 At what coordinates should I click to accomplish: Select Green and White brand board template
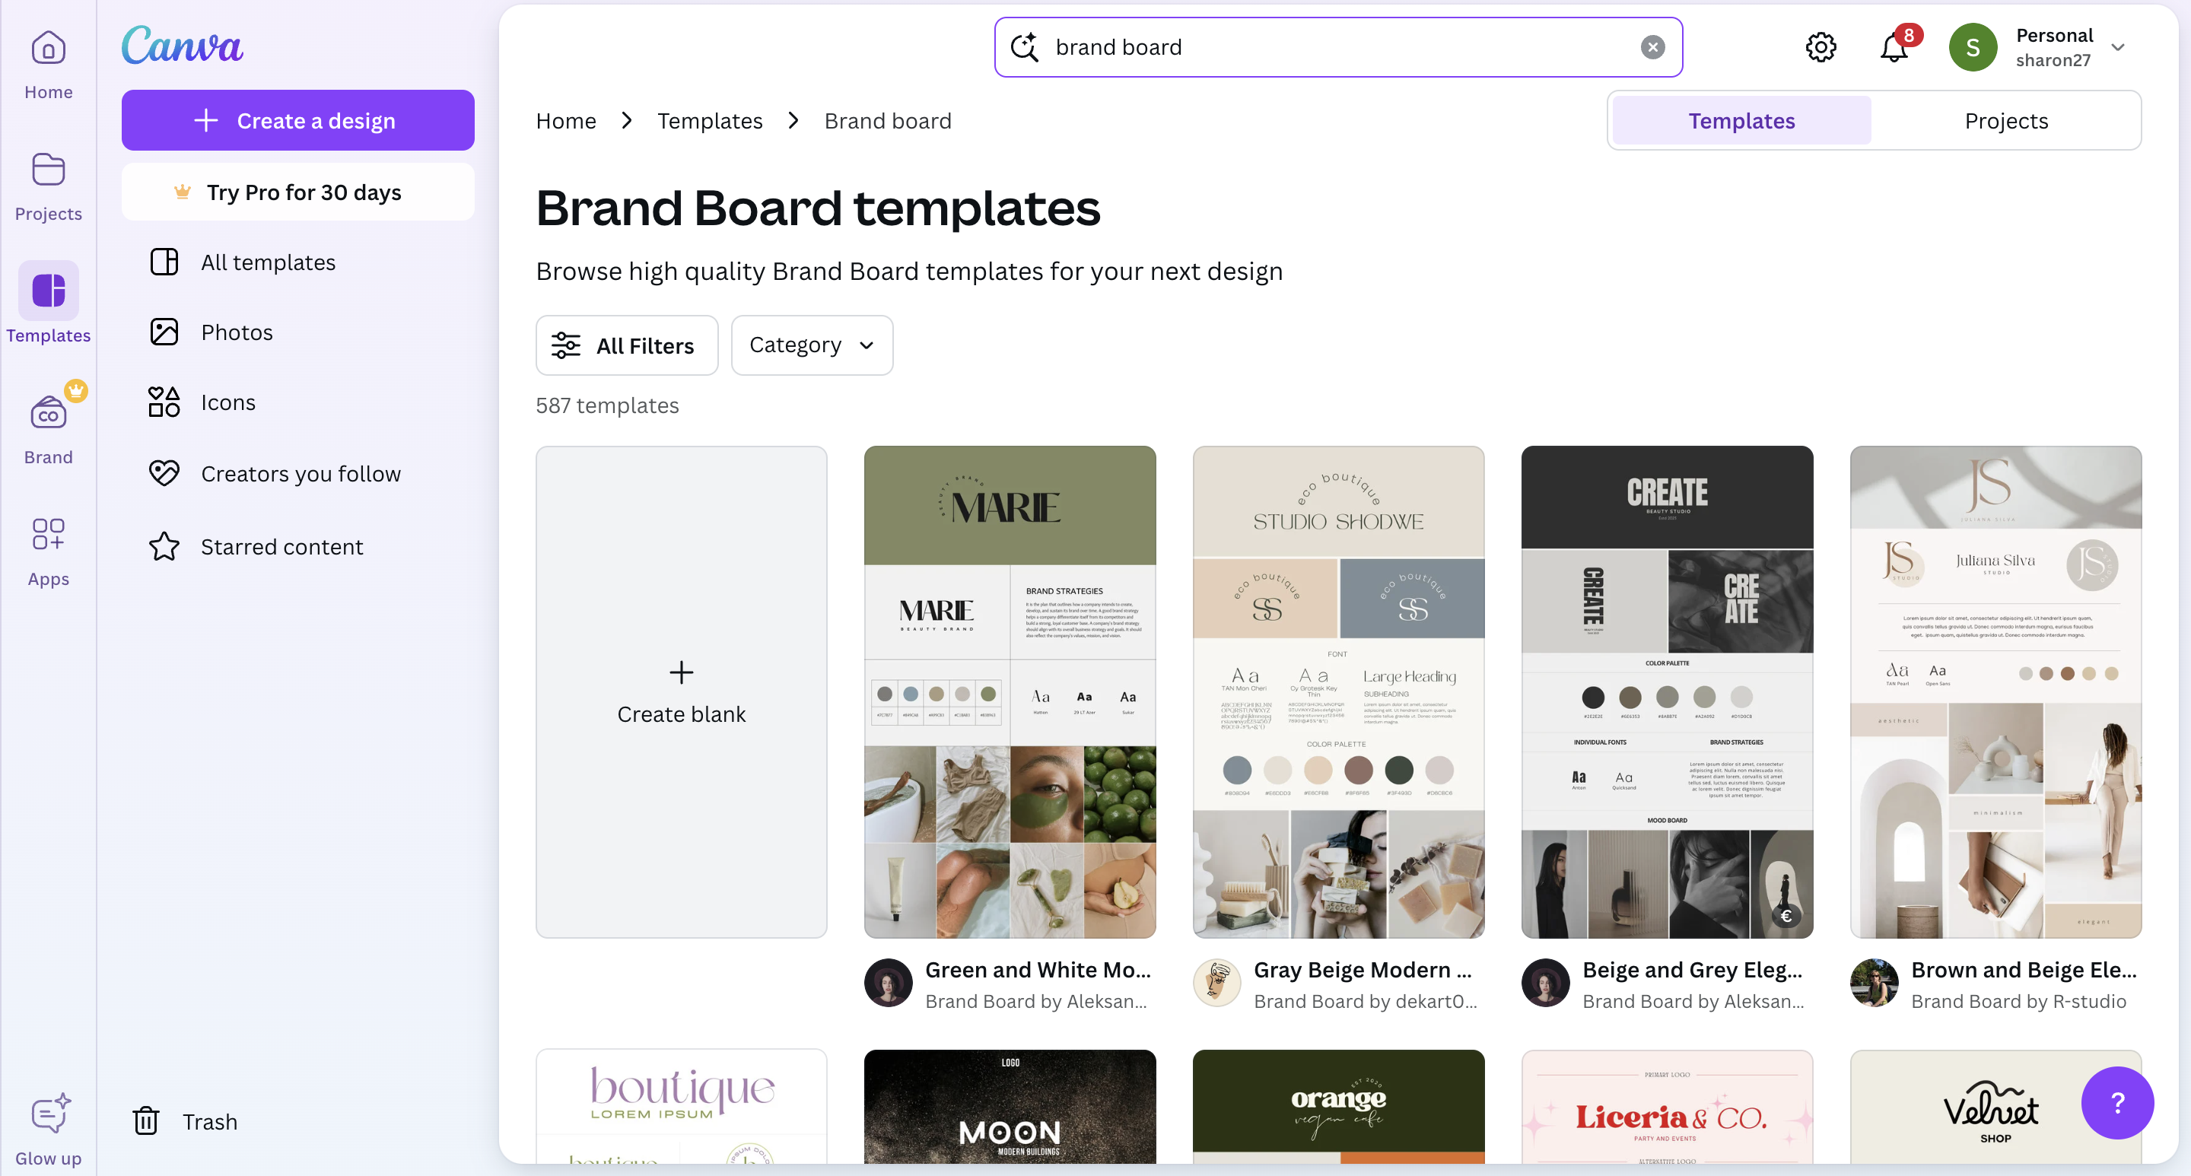[1010, 692]
